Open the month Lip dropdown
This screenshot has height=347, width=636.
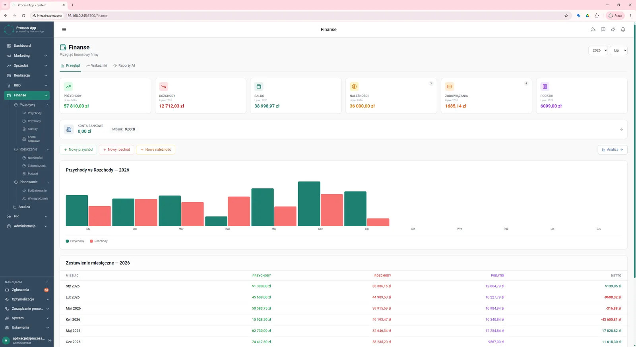pos(619,50)
